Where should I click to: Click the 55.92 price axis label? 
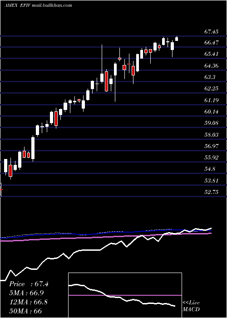pyautogui.click(x=212, y=157)
